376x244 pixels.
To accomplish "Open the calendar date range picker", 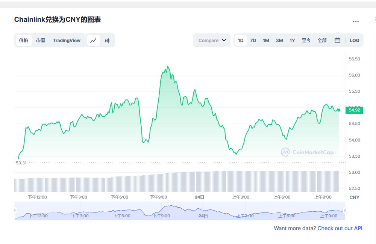I will 337,40.
